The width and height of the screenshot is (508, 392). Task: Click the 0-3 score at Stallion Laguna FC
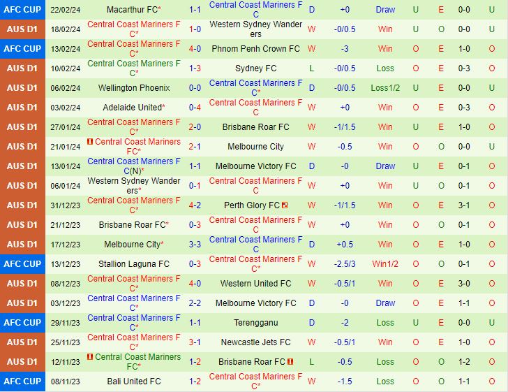tap(195, 264)
